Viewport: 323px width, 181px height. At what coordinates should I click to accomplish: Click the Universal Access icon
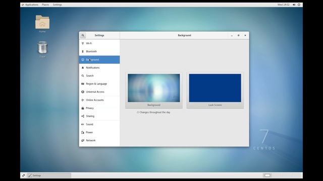point(83,92)
